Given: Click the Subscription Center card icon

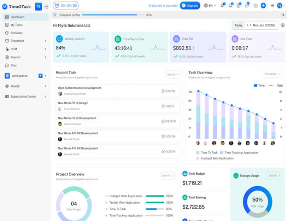Looking at the screenshot, I should coord(7,96).
